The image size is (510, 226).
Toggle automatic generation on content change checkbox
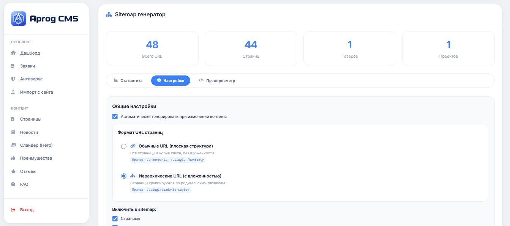click(x=115, y=116)
